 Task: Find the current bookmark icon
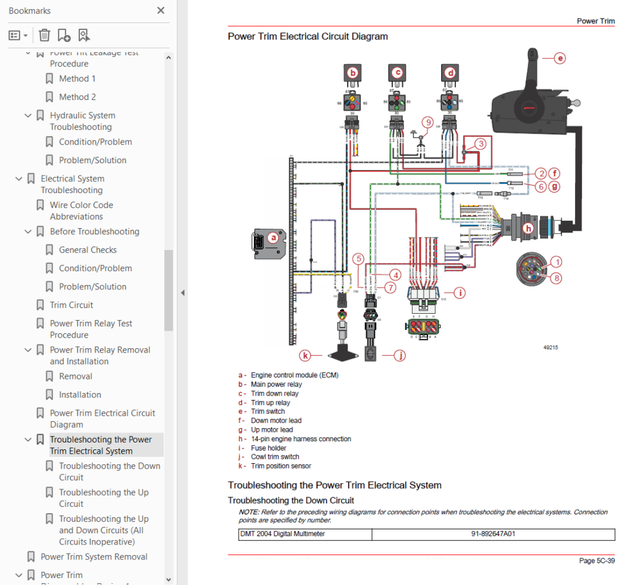84,36
